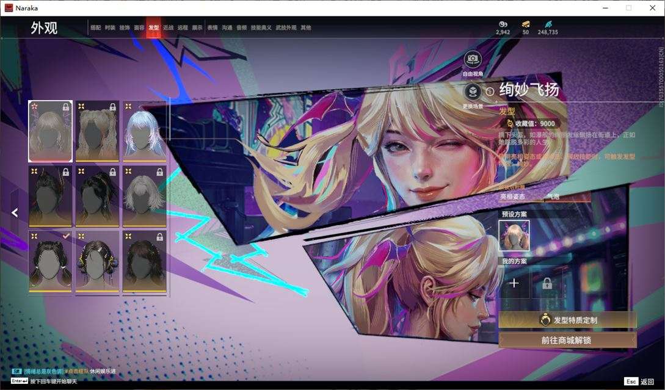Viewport: 665px width, 390px height.
Task: Click the teal currency icon above 248,735
Action: pyautogui.click(x=548, y=24)
